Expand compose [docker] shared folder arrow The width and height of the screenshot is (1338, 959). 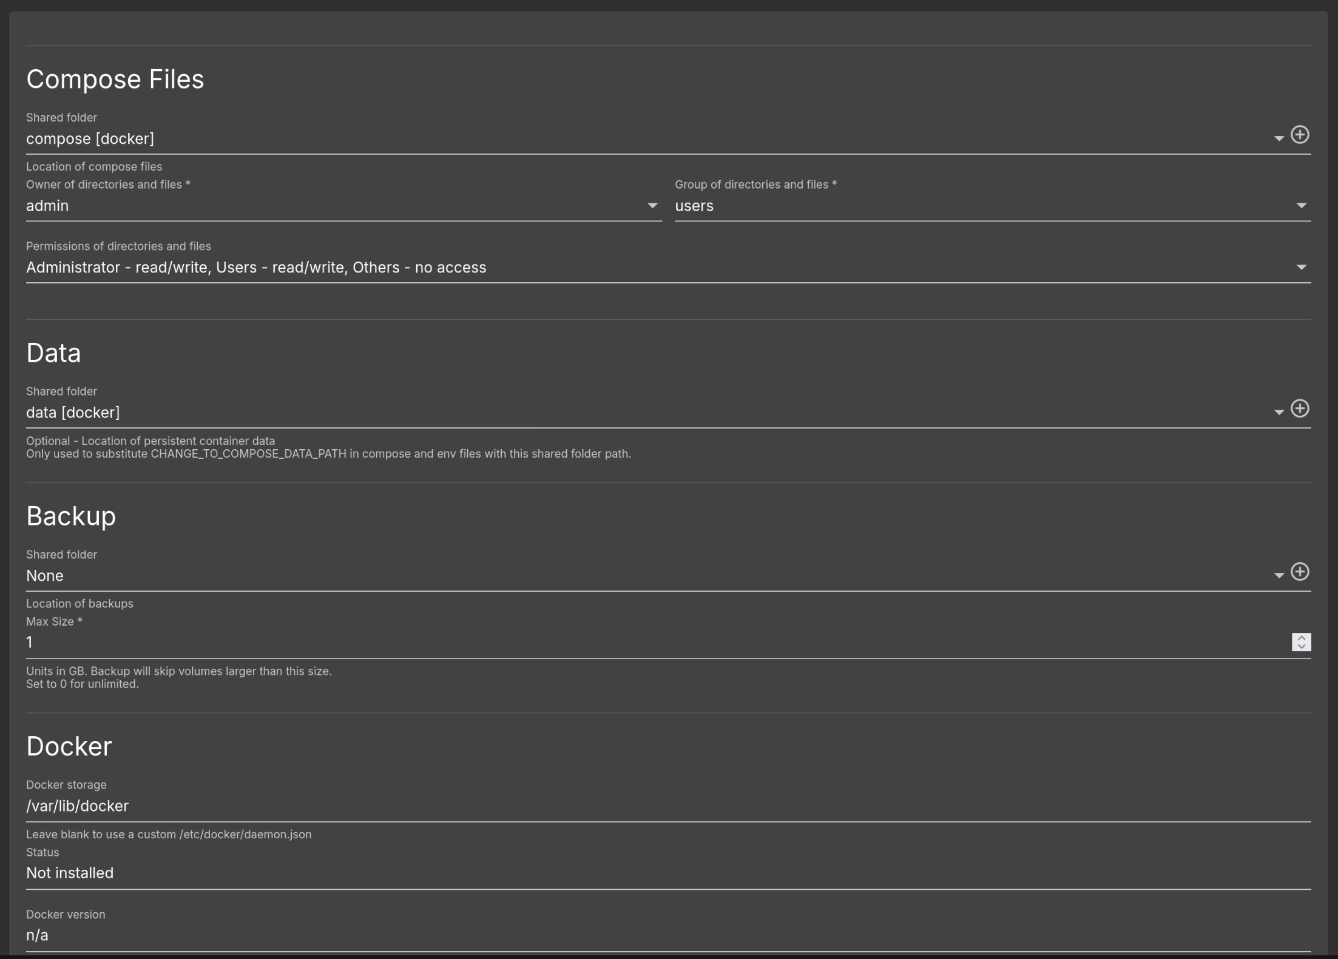1279,139
